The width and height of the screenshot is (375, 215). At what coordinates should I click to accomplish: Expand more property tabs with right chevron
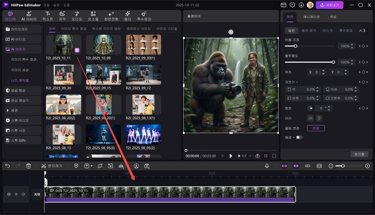click(365, 30)
